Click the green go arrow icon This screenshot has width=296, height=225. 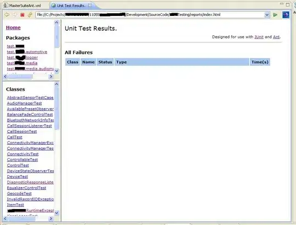coord(275,15)
